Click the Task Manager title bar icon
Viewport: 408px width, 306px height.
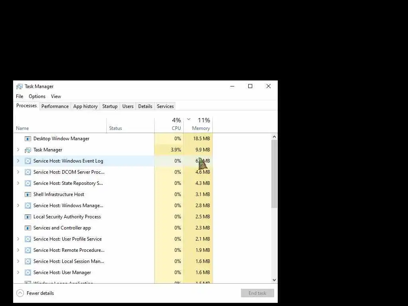[x=20, y=86]
